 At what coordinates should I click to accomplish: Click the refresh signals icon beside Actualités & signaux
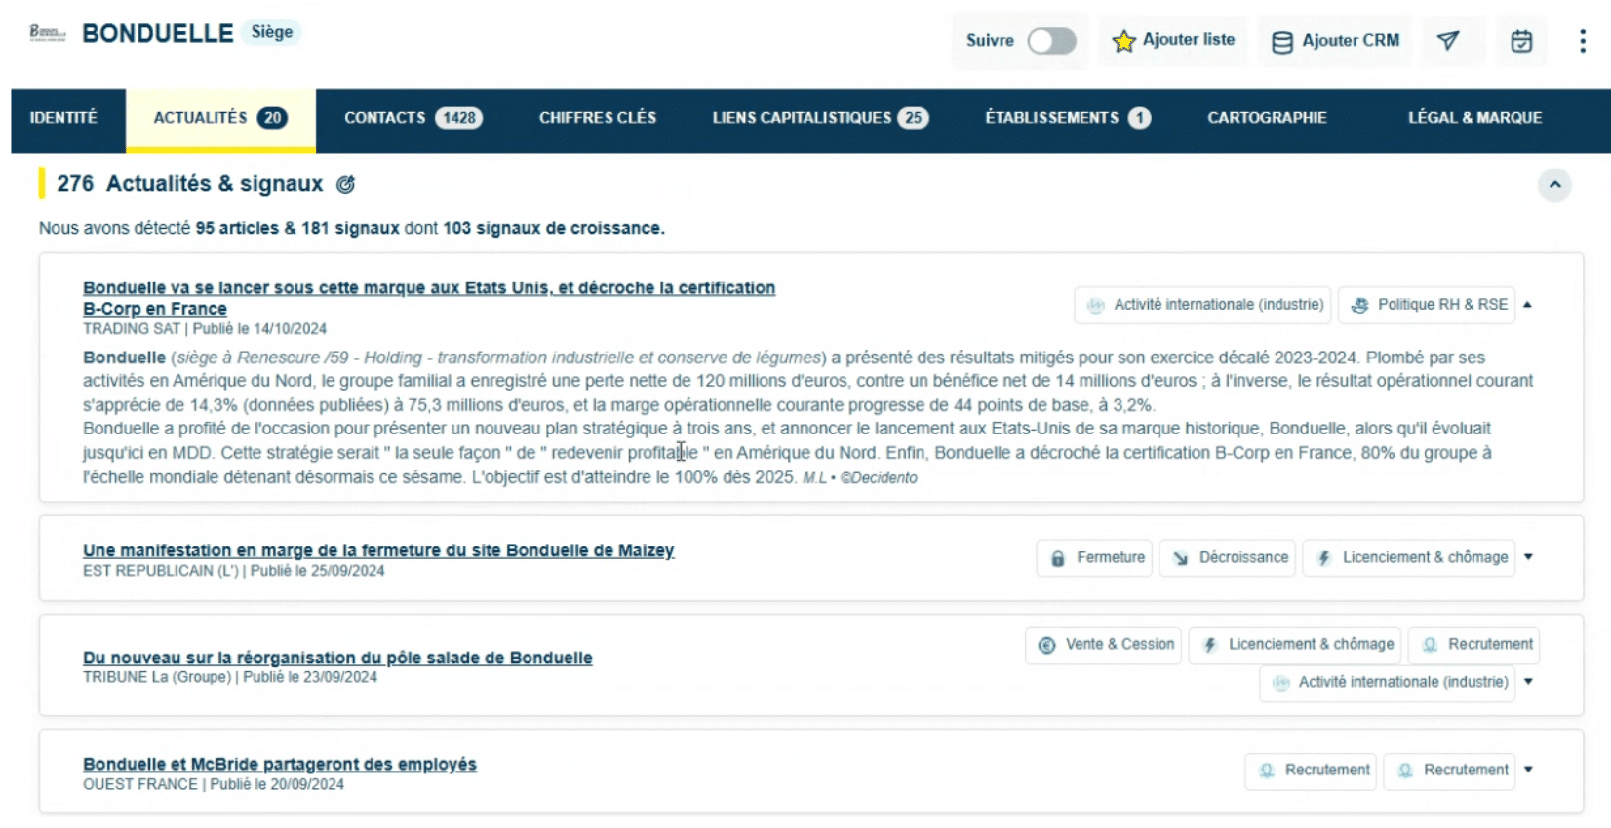pyautogui.click(x=345, y=184)
